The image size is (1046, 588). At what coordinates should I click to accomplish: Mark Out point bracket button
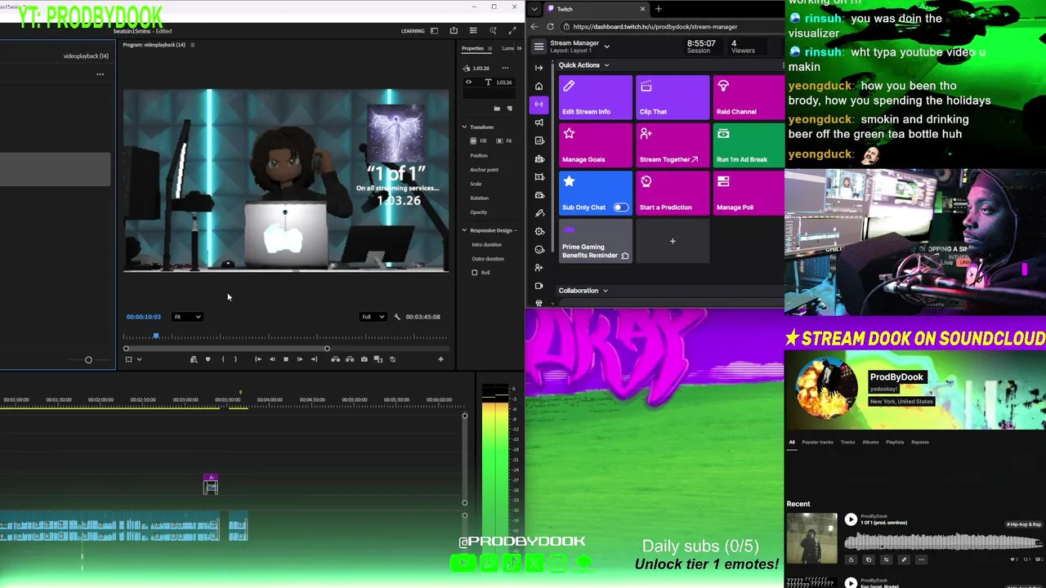(235, 359)
